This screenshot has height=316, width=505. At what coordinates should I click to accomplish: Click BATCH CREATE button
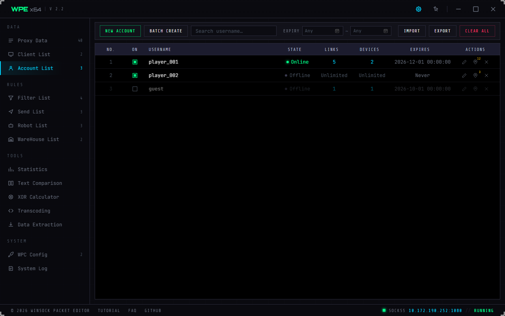pyautogui.click(x=166, y=31)
